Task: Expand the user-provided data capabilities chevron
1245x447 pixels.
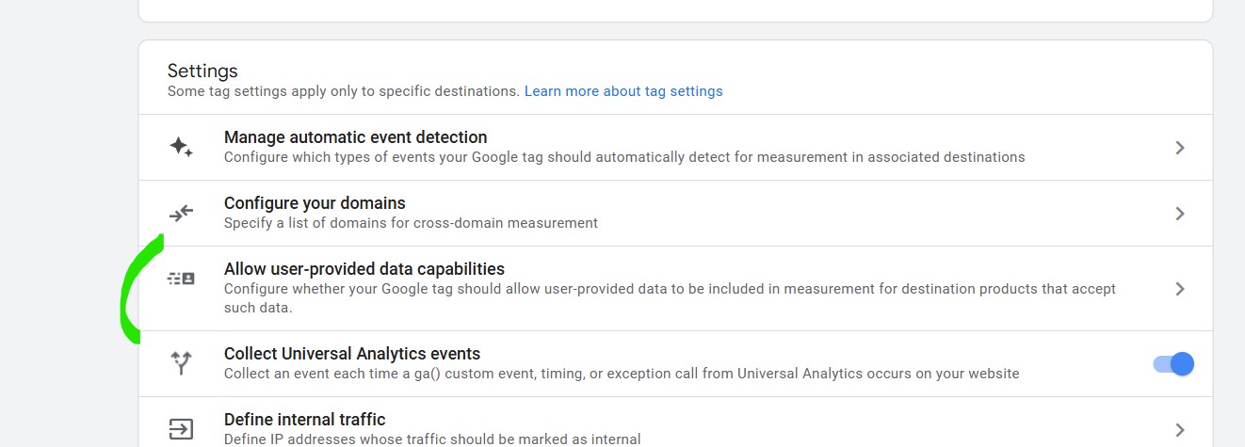Action: pos(1180,289)
